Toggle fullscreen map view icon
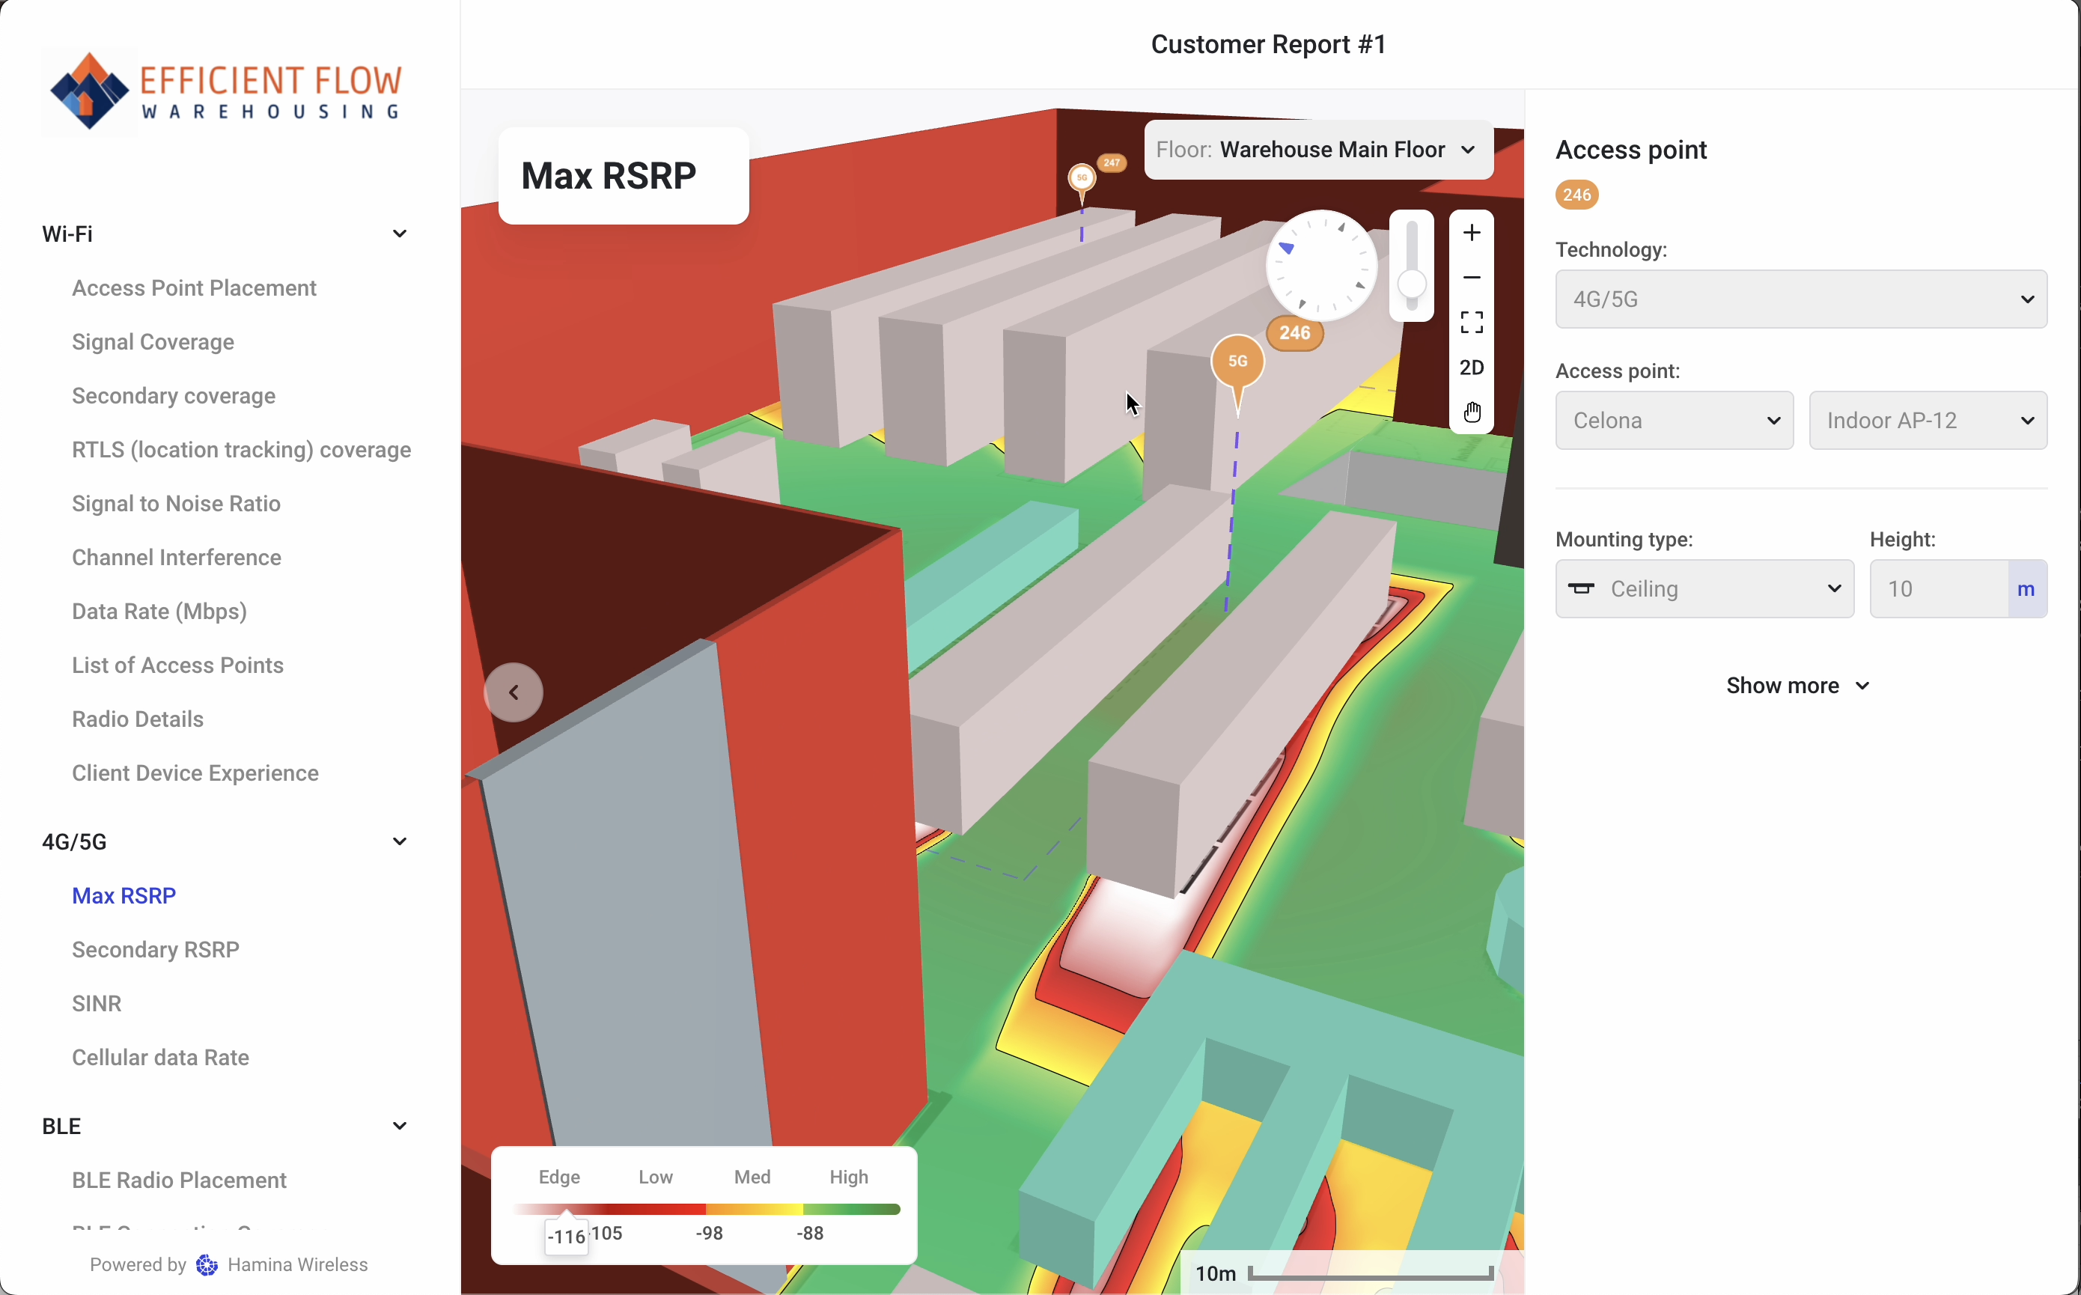 tap(1471, 322)
